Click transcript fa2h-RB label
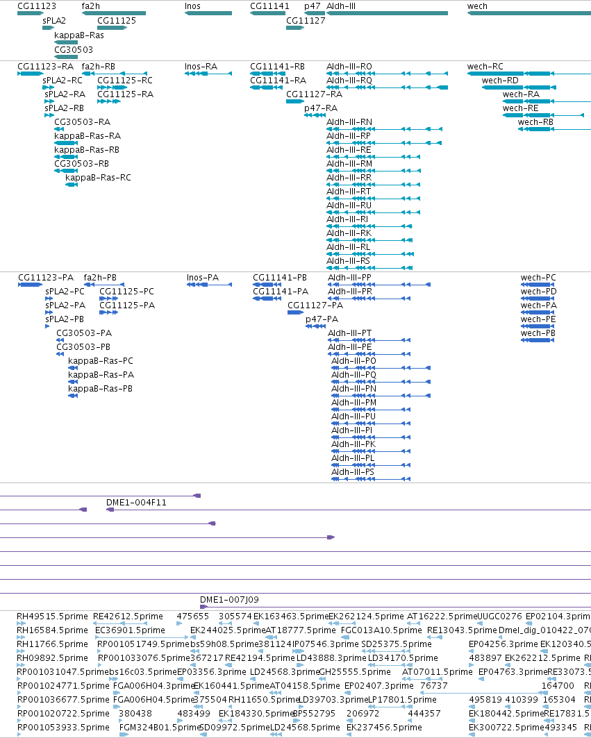The image size is (591, 738). pyautogui.click(x=99, y=67)
